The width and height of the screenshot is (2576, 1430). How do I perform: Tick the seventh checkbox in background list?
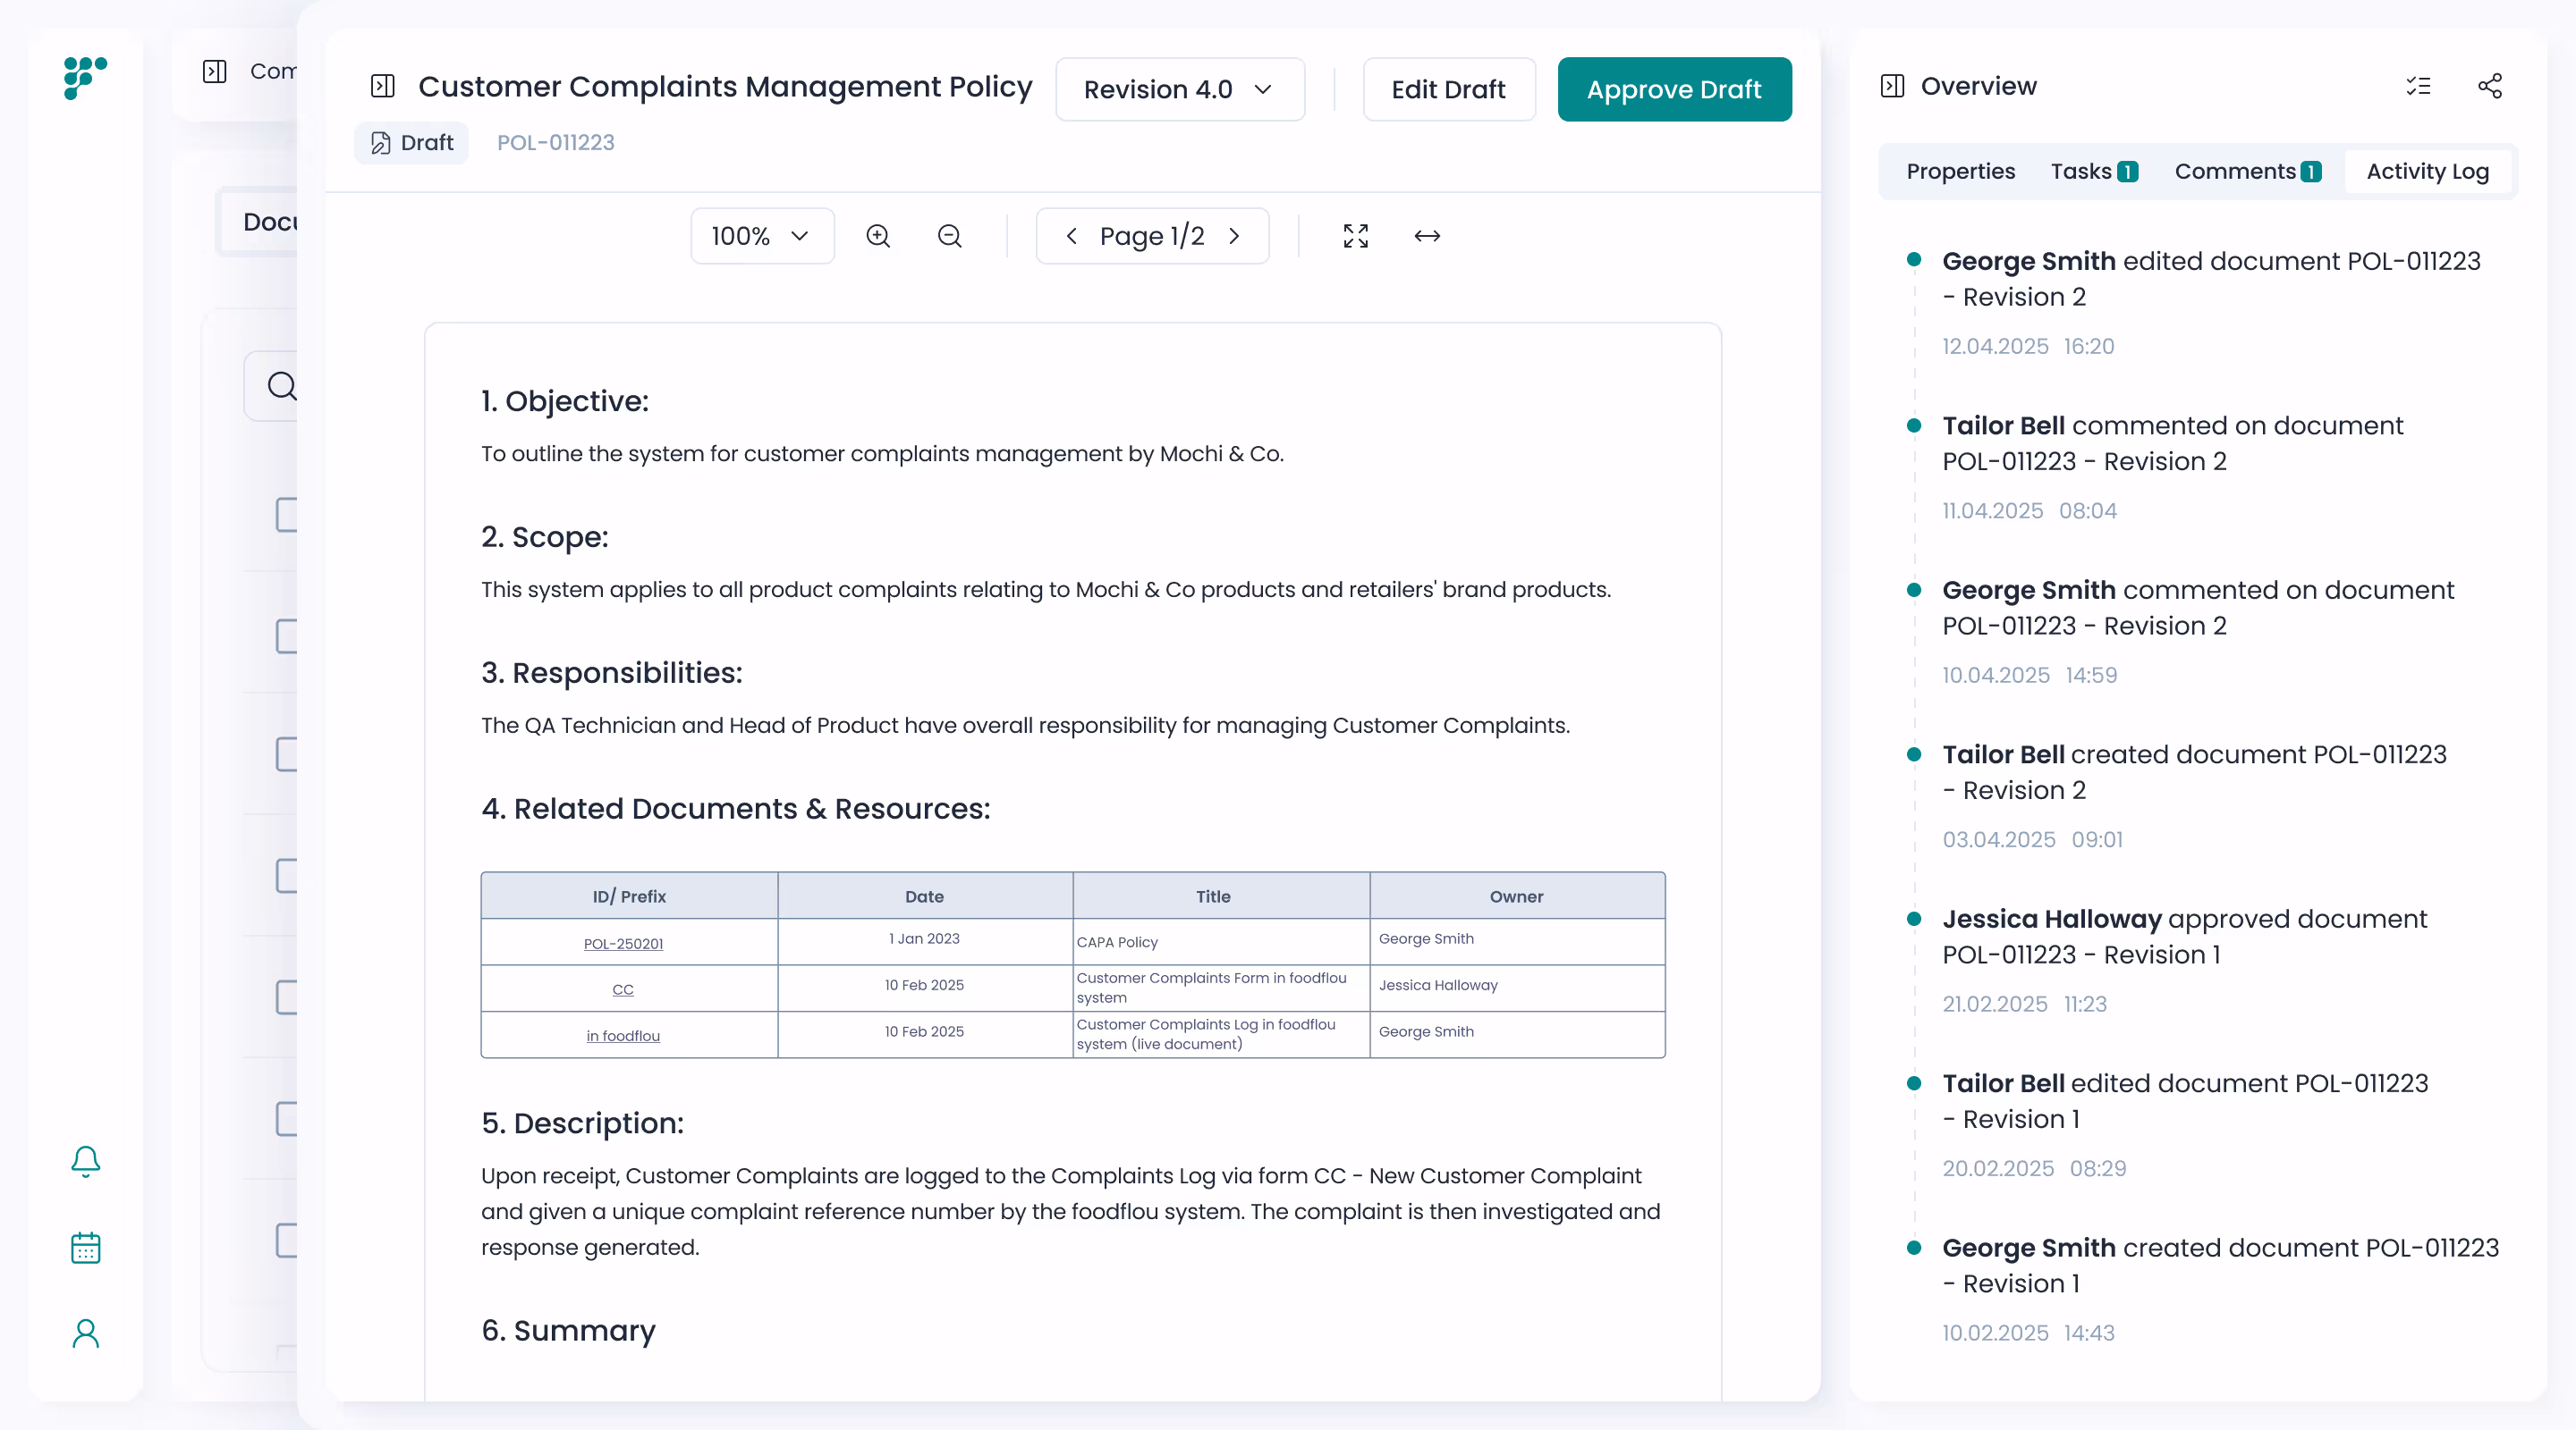pyautogui.click(x=287, y=1241)
